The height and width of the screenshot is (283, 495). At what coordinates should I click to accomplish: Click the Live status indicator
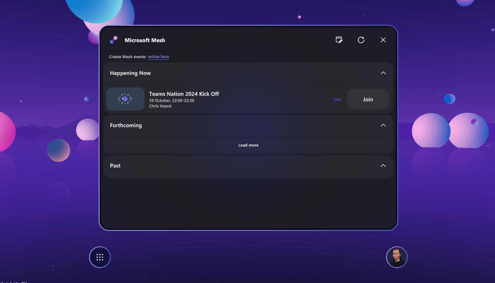[x=337, y=99]
